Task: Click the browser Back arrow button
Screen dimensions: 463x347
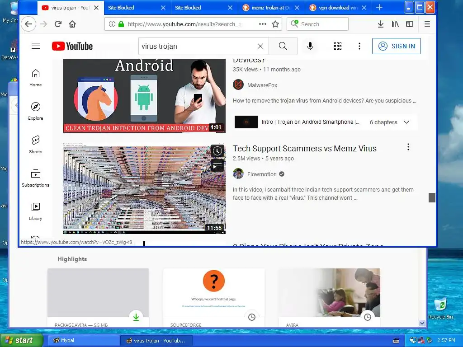Action: click(28, 24)
